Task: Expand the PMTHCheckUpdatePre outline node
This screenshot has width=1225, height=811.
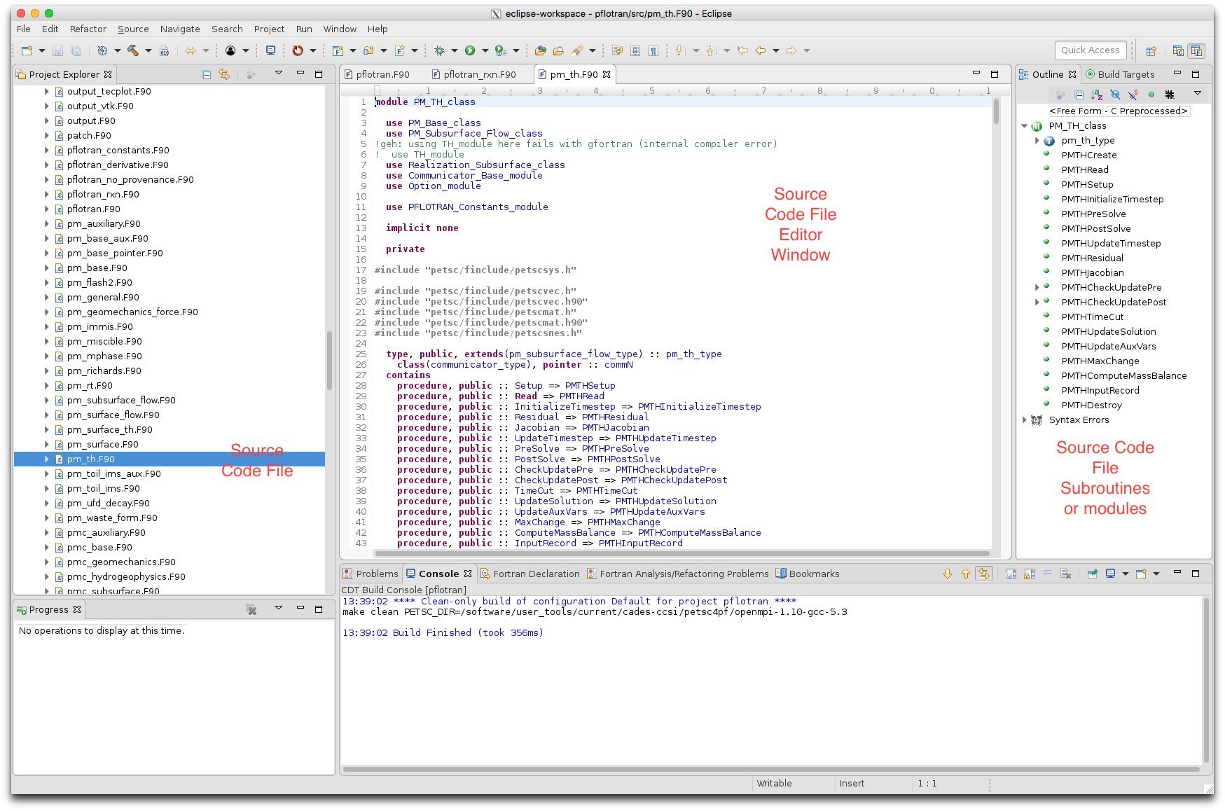Action: pos(1037,287)
